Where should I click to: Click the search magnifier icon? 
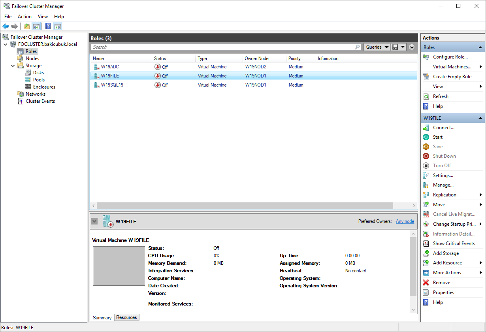[x=357, y=47]
